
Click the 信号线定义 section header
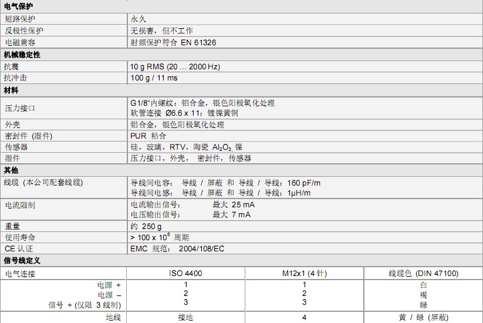coord(22,260)
